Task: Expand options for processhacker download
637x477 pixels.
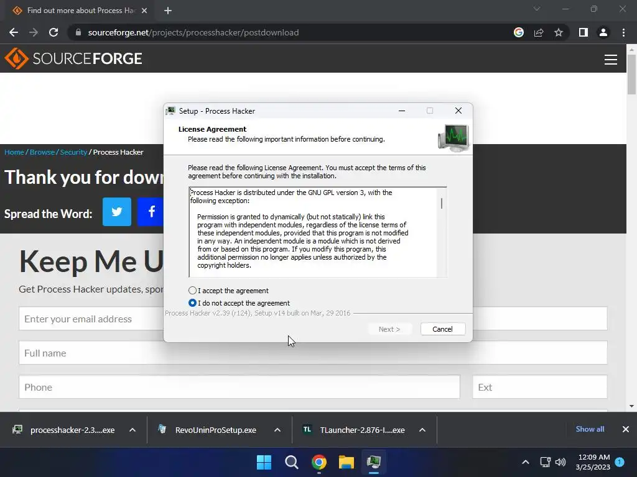Action: point(133,430)
